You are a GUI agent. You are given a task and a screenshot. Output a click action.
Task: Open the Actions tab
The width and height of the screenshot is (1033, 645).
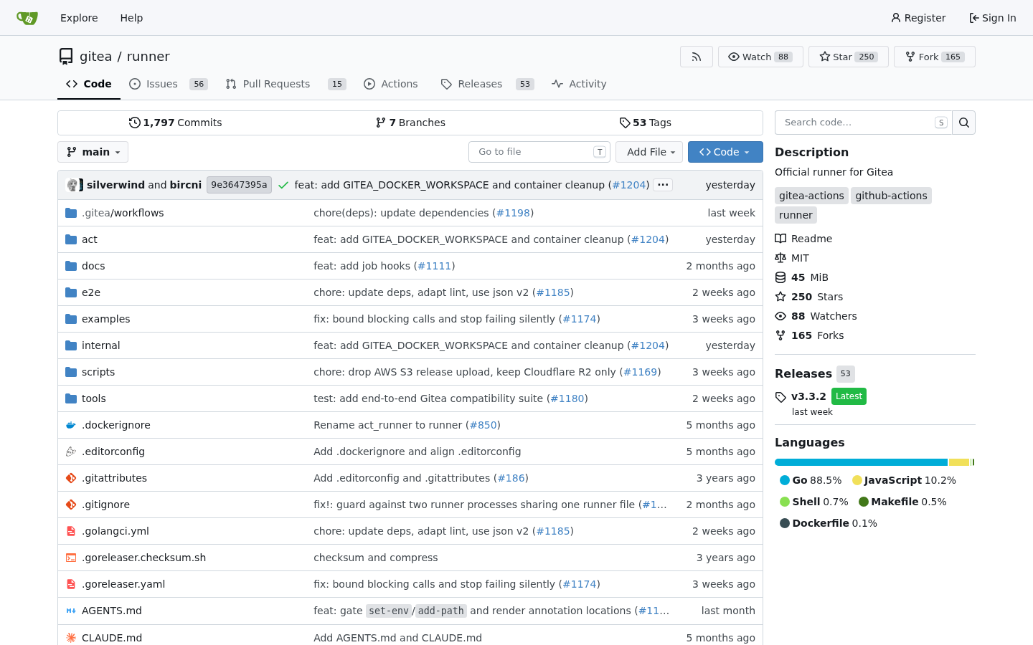(x=391, y=84)
